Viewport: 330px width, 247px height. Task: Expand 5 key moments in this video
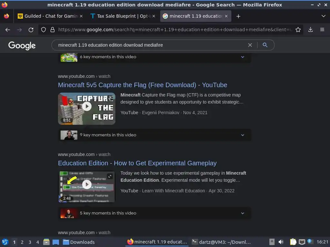point(154,213)
